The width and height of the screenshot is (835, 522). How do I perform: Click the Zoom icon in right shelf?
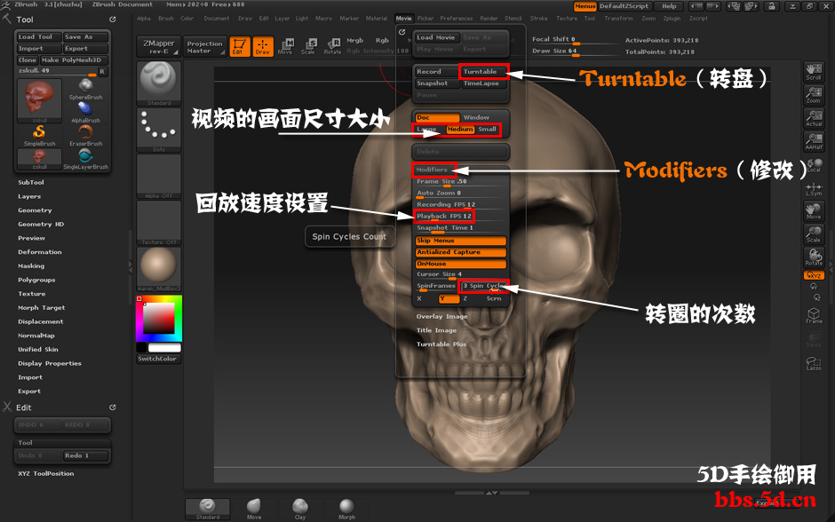pyautogui.click(x=814, y=95)
